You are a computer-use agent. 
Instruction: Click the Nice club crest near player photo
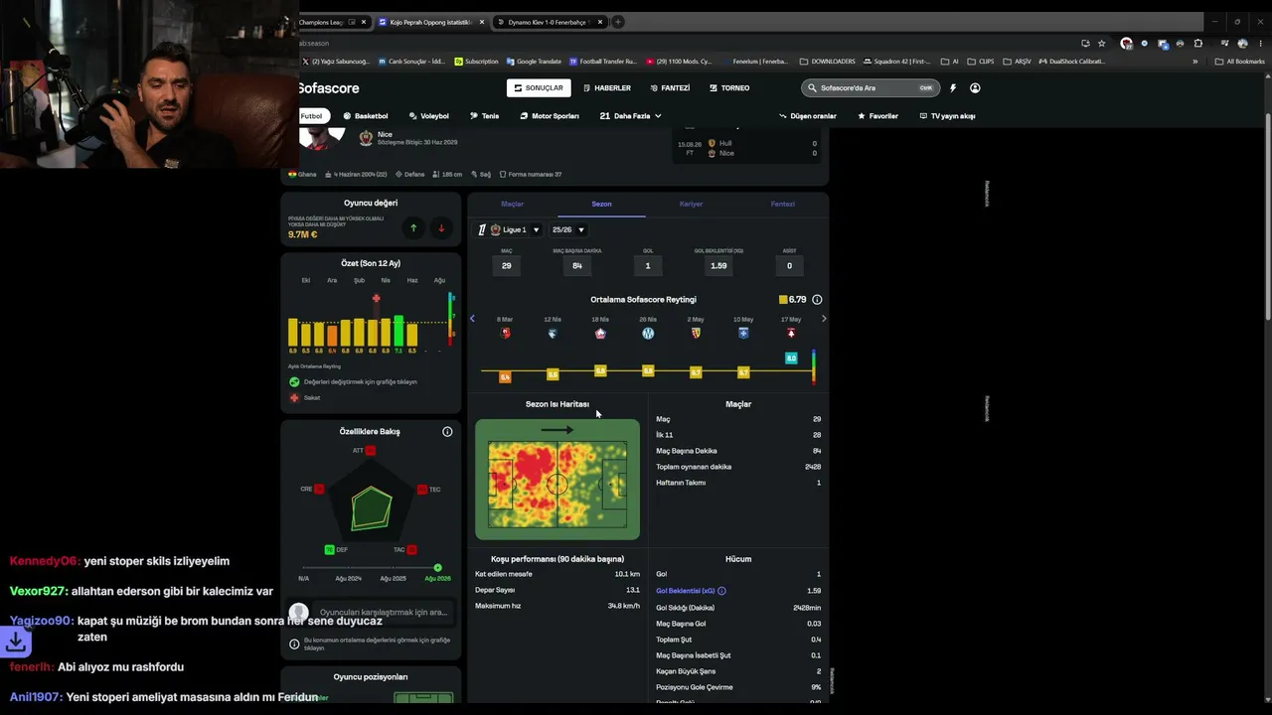click(366, 138)
